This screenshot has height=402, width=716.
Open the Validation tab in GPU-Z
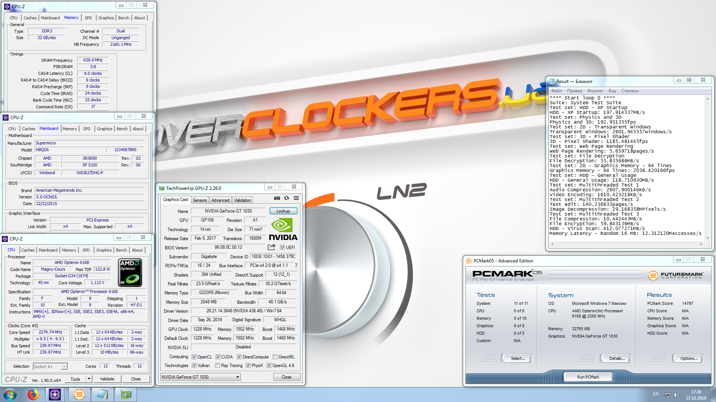coord(242,200)
